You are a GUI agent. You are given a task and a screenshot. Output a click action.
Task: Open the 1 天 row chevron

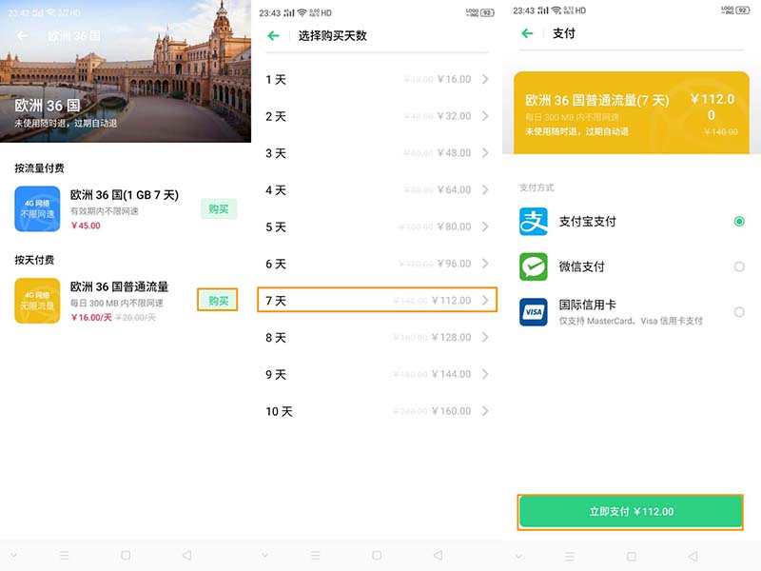pyautogui.click(x=485, y=79)
